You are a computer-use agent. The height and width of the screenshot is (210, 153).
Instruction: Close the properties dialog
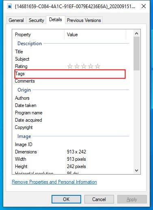click(144, 6)
